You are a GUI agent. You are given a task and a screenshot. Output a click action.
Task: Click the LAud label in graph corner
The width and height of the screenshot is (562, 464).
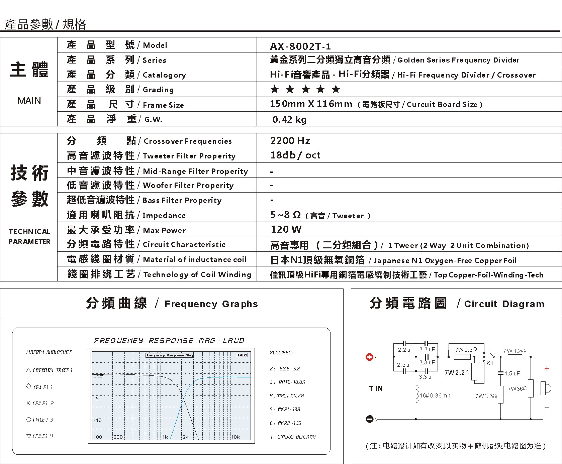(x=243, y=355)
